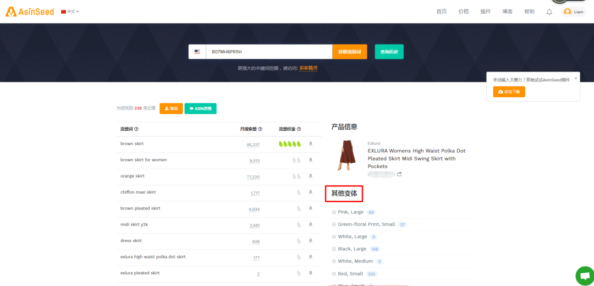Click help icon next to 流量权重 header
The height and width of the screenshot is (286, 594).
pos(299,129)
